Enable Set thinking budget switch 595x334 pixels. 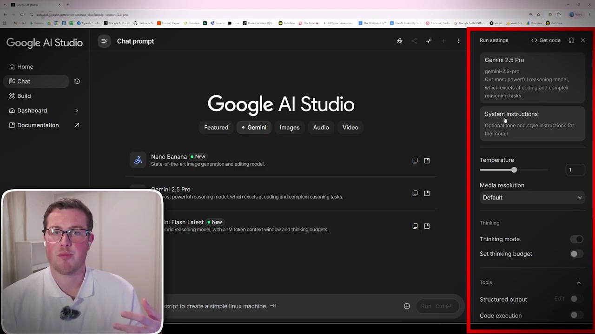click(x=576, y=254)
